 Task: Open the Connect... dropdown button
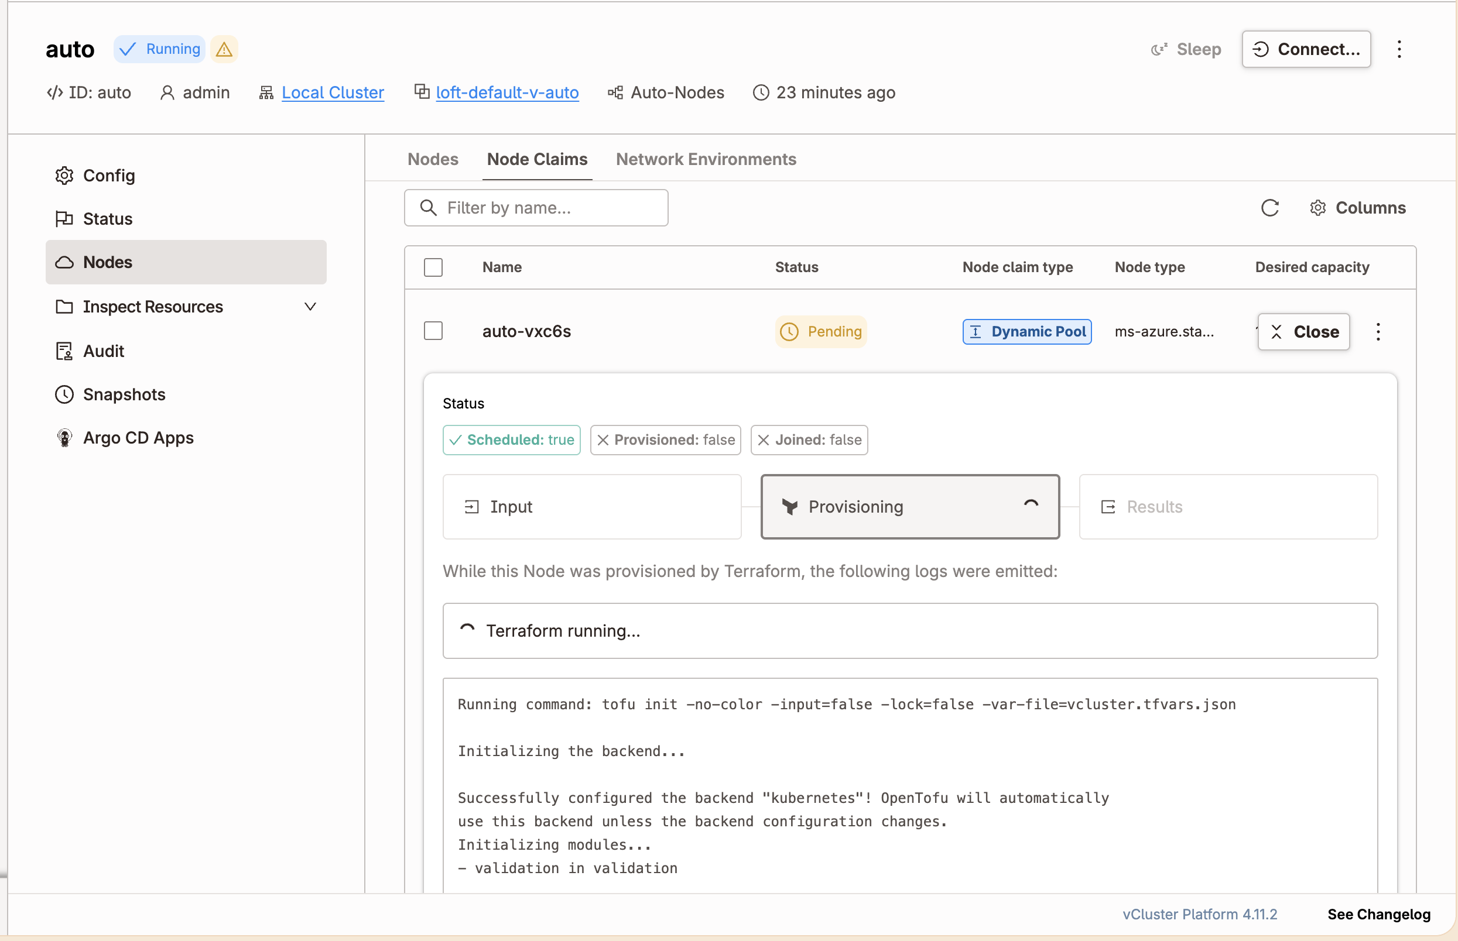[x=1306, y=49]
